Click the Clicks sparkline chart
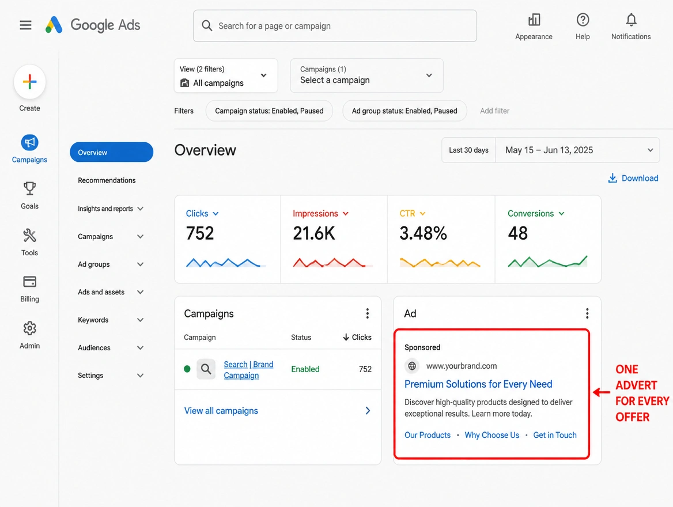 (x=226, y=263)
